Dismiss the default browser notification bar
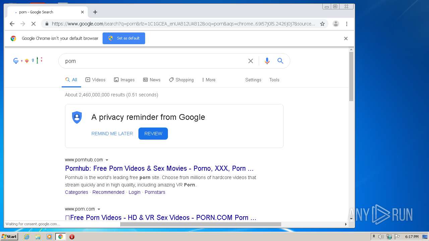 (x=346, y=38)
